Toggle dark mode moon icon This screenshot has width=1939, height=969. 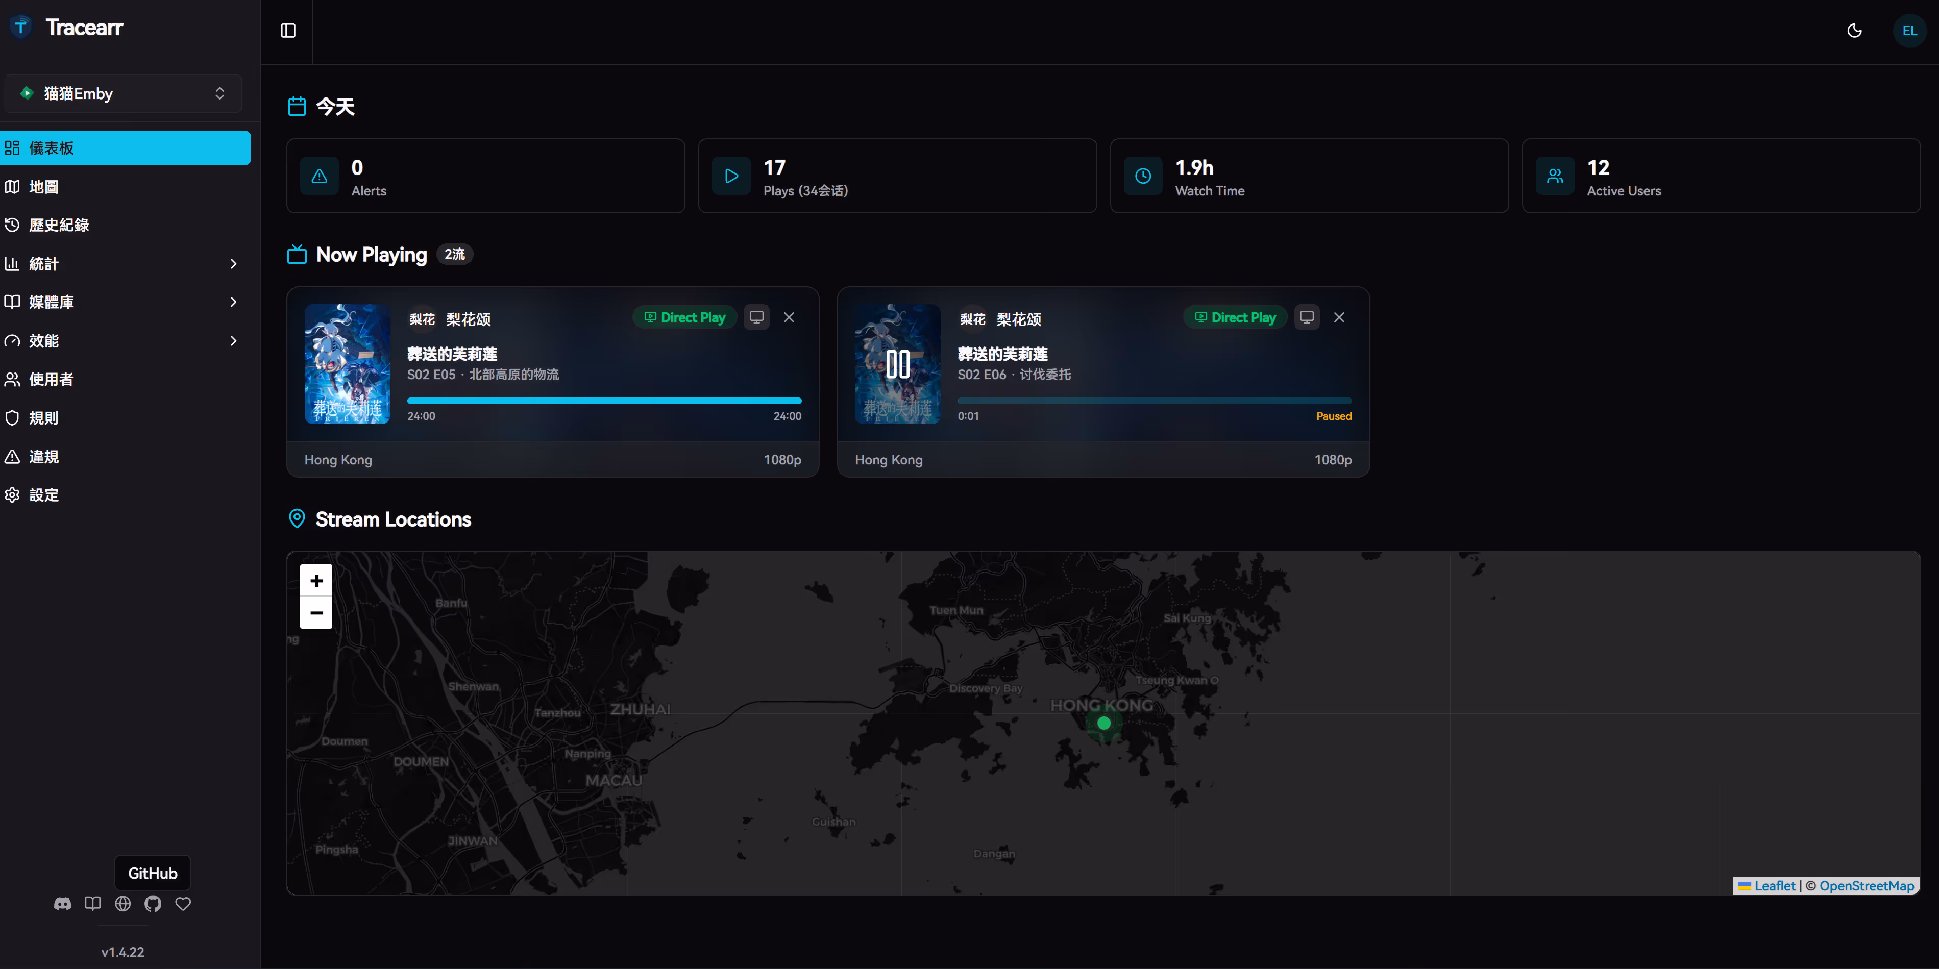point(1854,31)
